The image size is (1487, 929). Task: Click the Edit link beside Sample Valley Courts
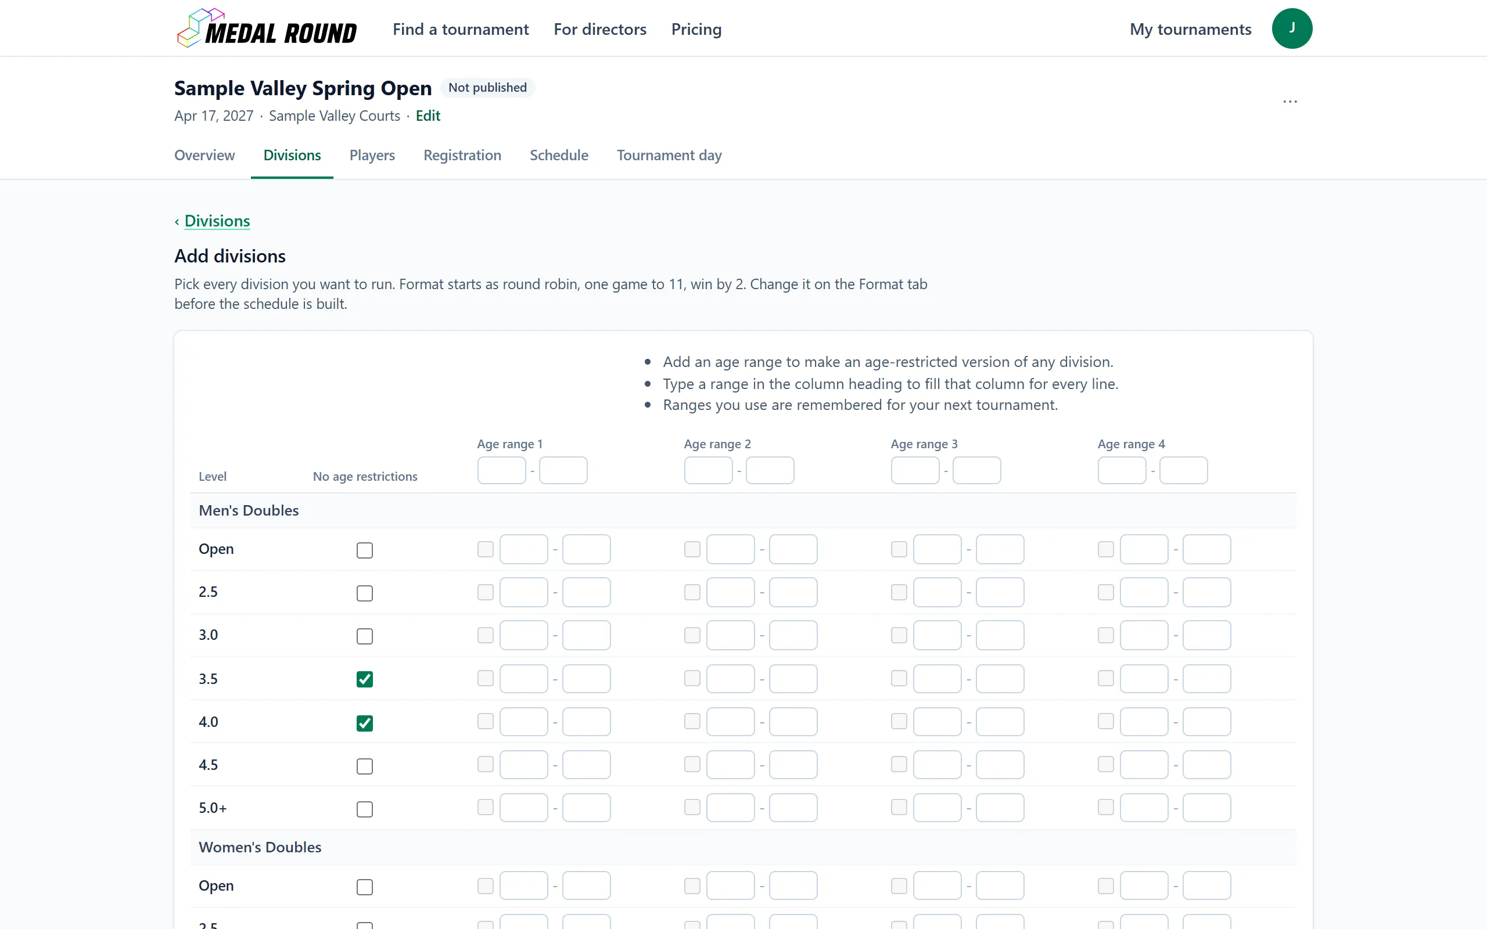click(428, 116)
